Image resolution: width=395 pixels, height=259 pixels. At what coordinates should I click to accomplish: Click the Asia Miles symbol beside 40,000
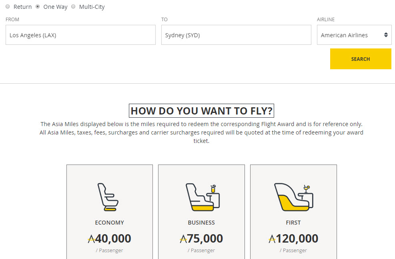click(x=91, y=238)
